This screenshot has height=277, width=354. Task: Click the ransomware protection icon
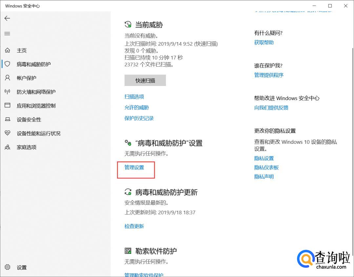coord(128,251)
